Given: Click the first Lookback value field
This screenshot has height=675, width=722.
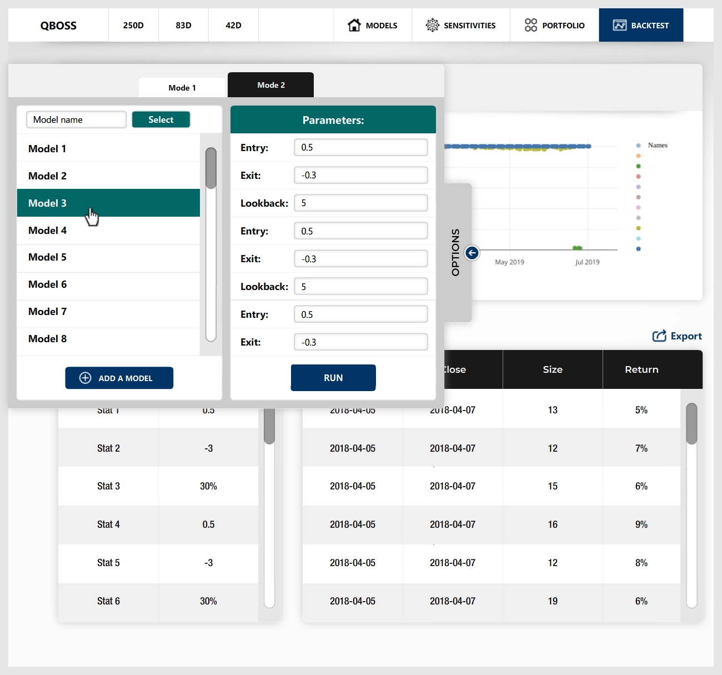Looking at the screenshot, I should [360, 203].
